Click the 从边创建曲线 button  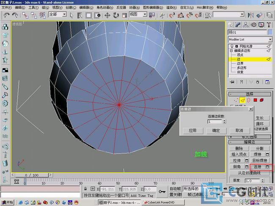pyautogui.click(x=249, y=173)
